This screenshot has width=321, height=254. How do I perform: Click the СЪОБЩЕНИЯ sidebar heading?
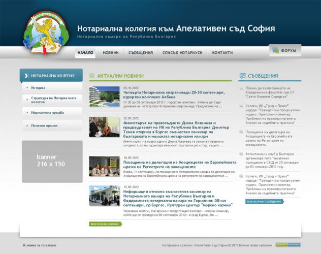[263, 76]
